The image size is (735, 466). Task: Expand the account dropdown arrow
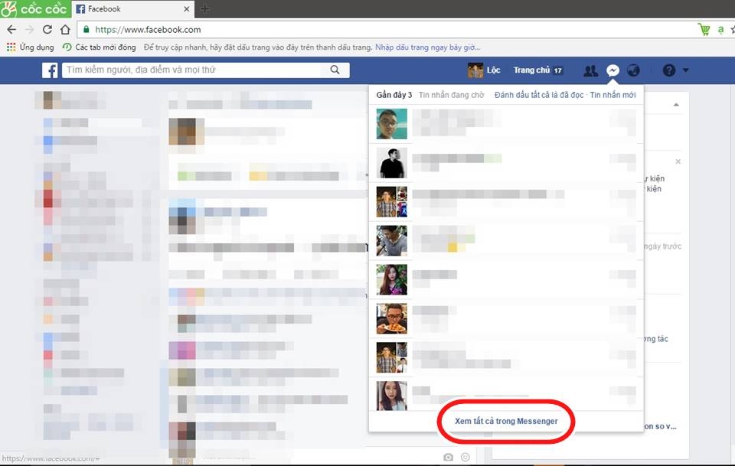tap(686, 70)
